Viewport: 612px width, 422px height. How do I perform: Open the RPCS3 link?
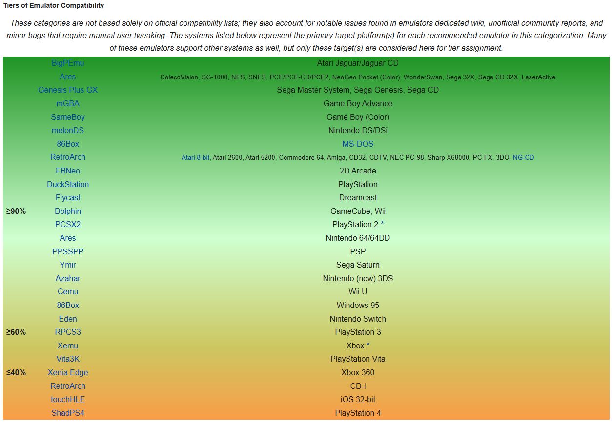click(68, 332)
